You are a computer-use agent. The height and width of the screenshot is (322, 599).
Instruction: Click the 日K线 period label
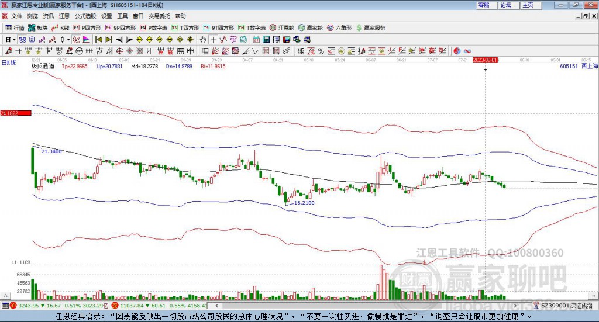click(x=9, y=63)
